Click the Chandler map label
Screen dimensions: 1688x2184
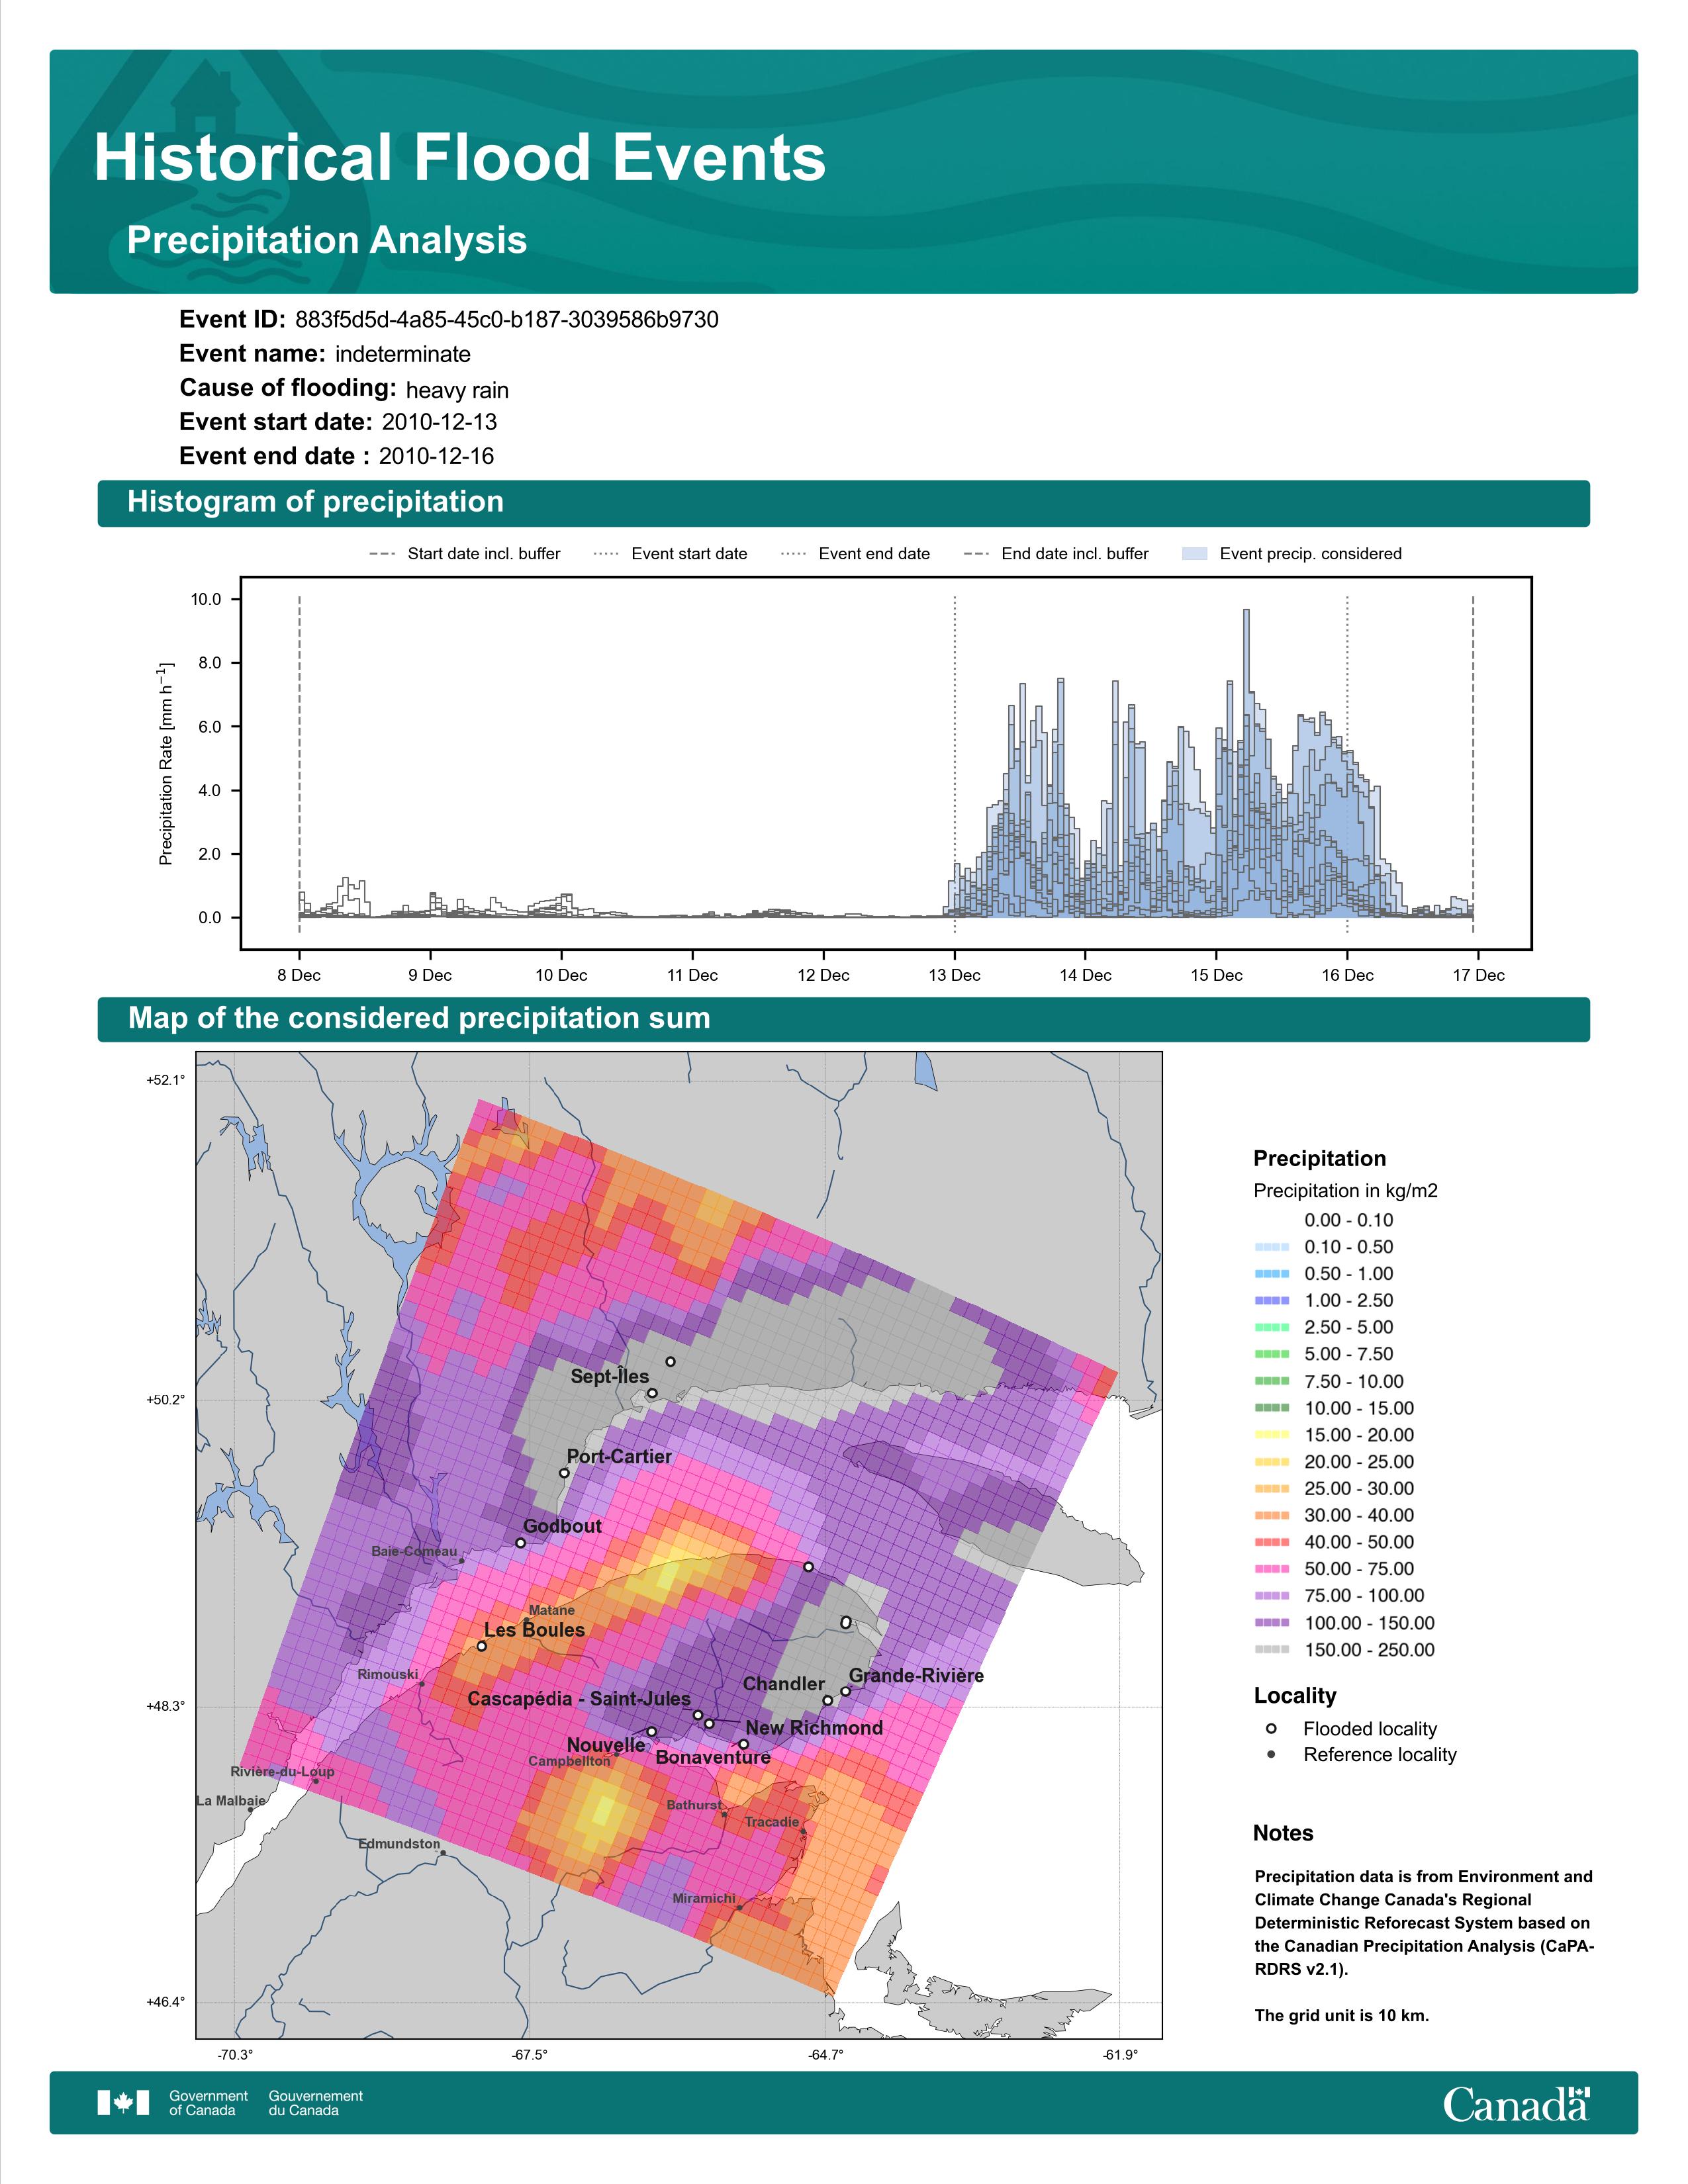tap(783, 1684)
